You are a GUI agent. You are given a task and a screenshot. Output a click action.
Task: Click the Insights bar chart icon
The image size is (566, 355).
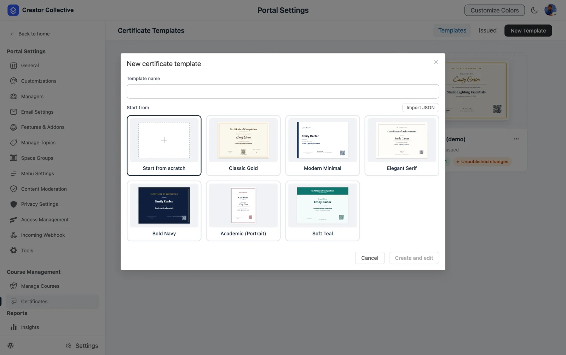pos(13,327)
